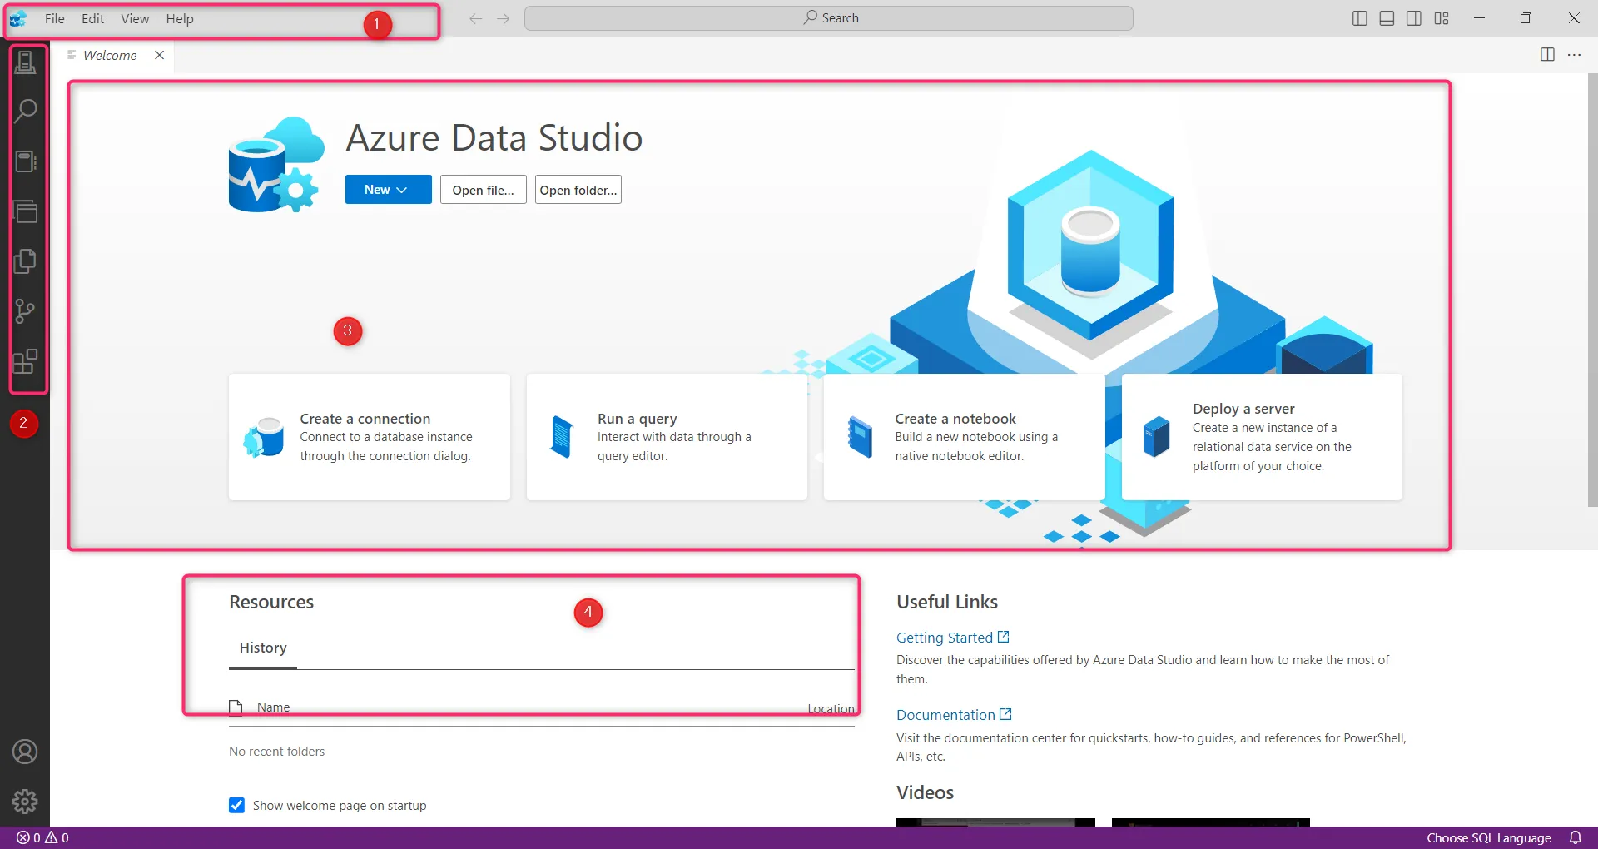
Task: Open the View menu
Action: coord(135,18)
